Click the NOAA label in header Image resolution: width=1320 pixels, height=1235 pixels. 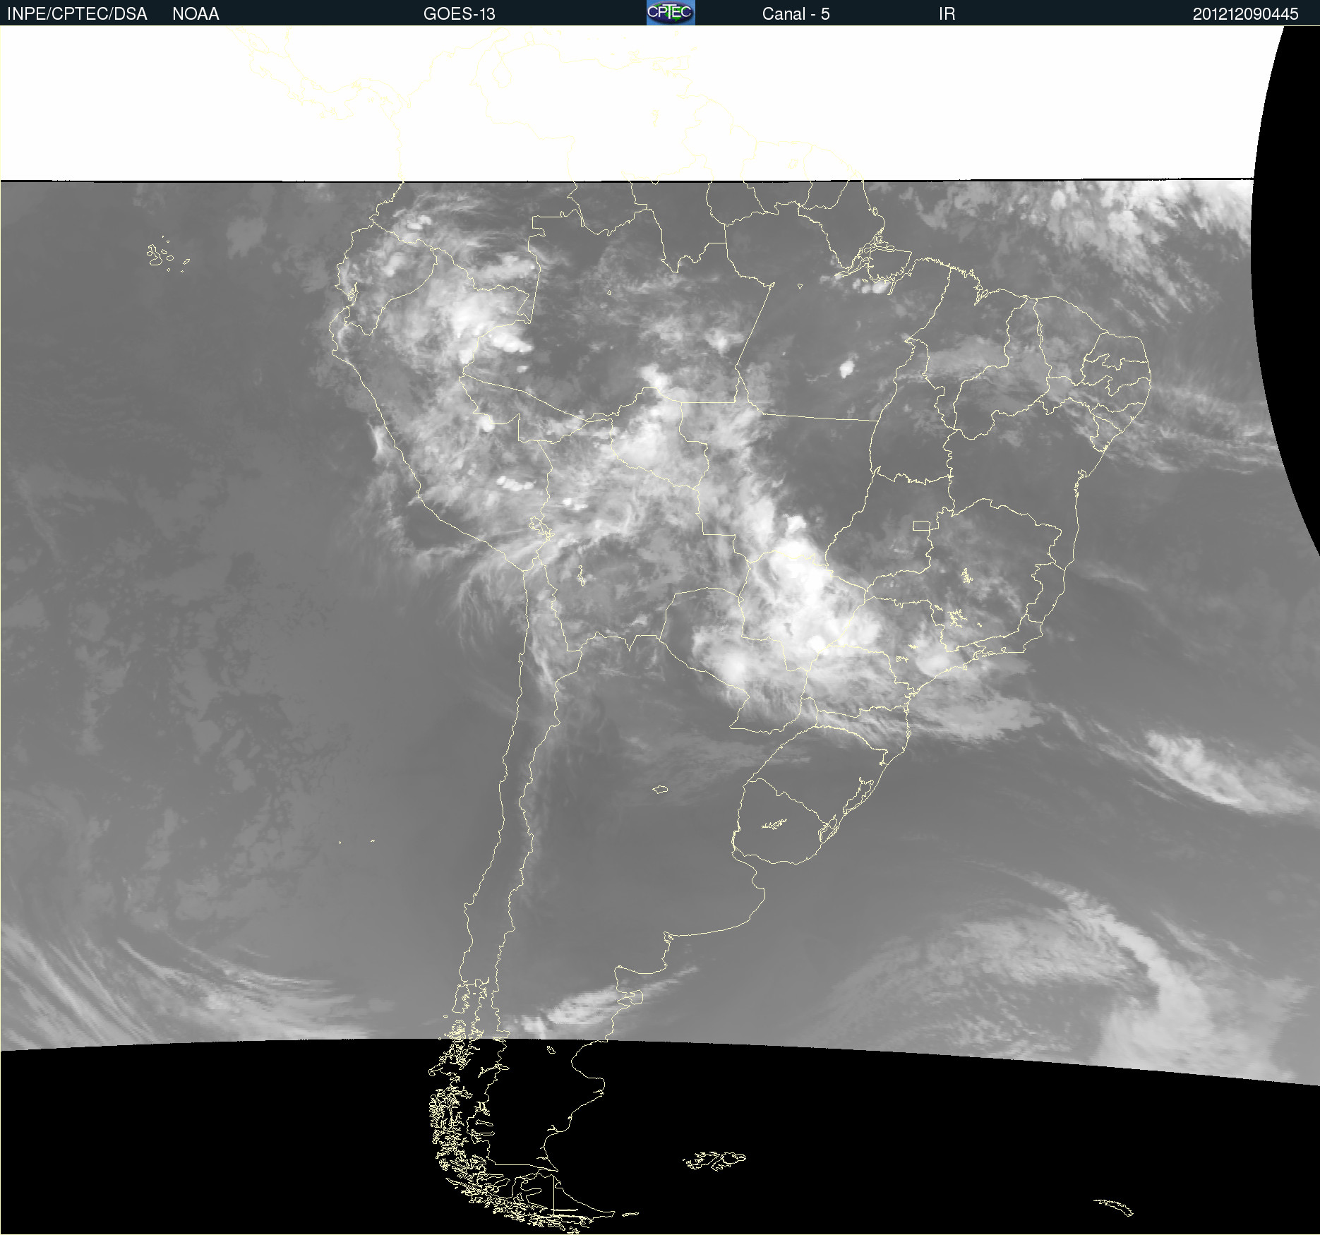[x=196, y=14]
